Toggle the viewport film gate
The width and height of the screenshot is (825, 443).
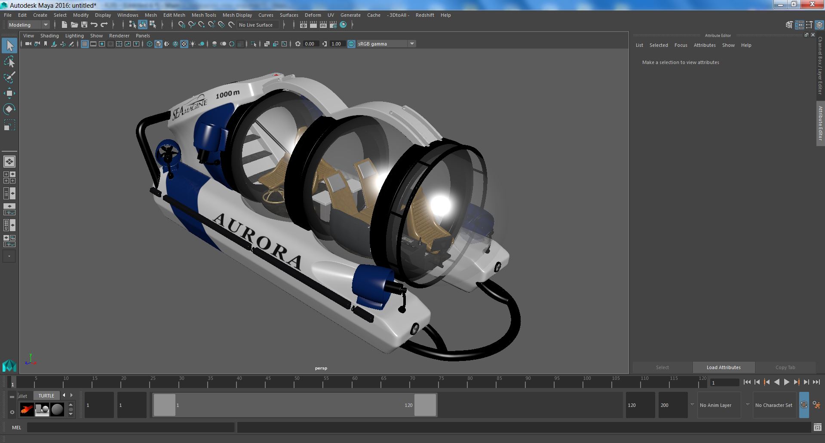pos(93,44)
